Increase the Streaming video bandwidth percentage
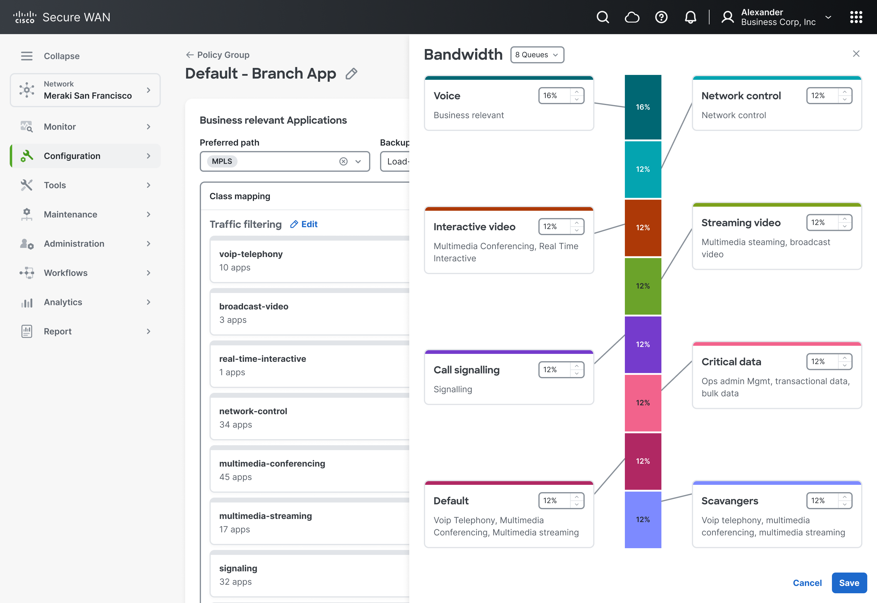 point(844,219)
